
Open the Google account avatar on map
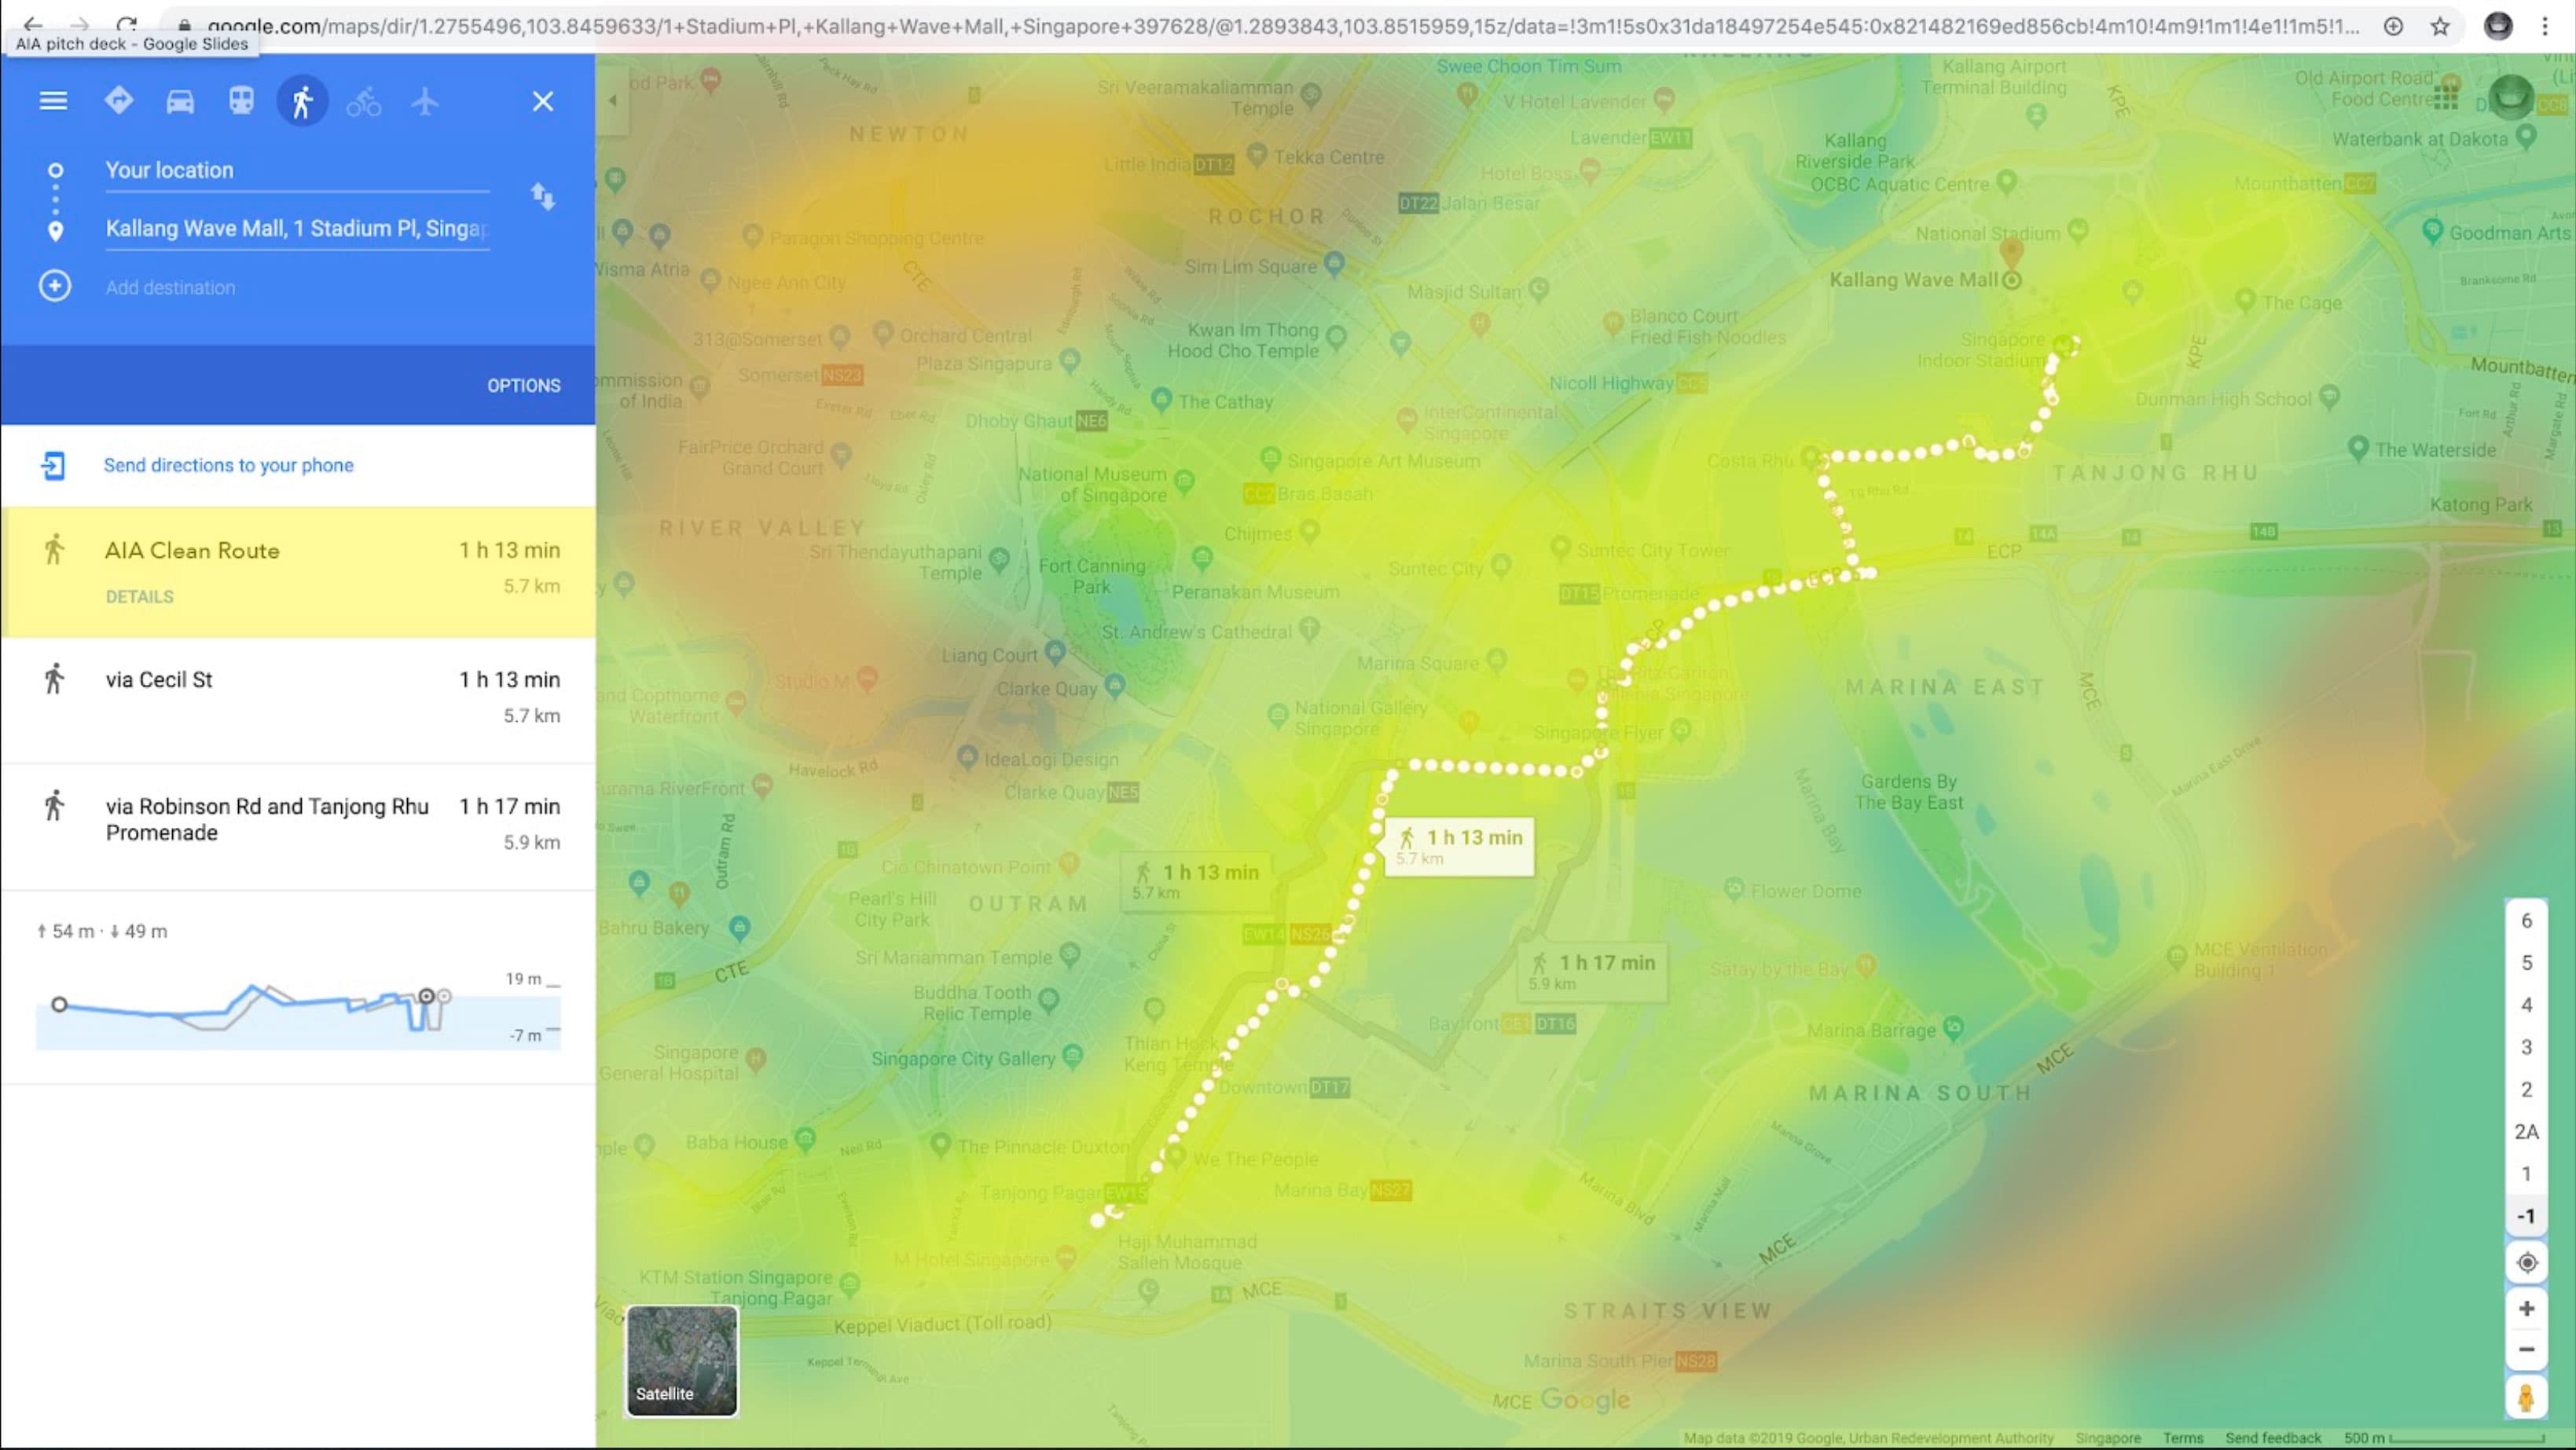click(2510, 97)
